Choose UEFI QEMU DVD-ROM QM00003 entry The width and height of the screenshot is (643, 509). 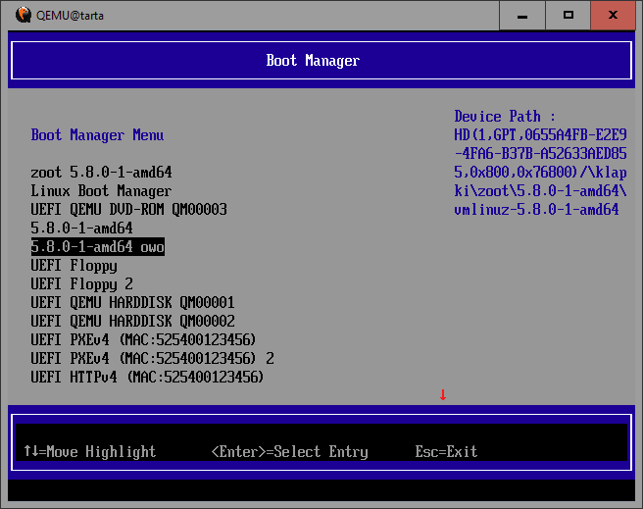128,210
